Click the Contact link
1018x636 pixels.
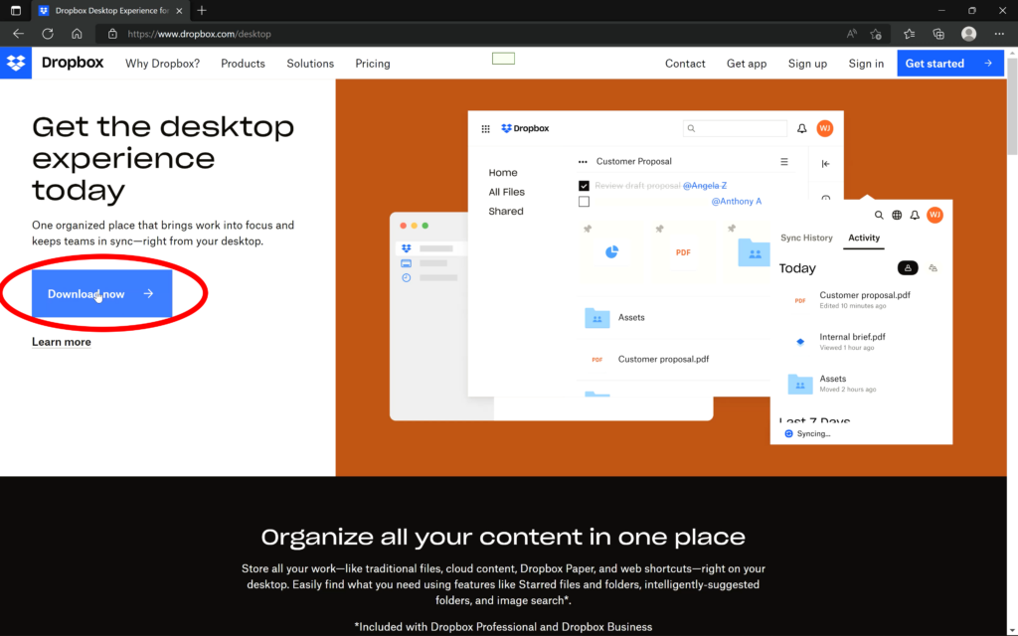(x=685, y=64)
